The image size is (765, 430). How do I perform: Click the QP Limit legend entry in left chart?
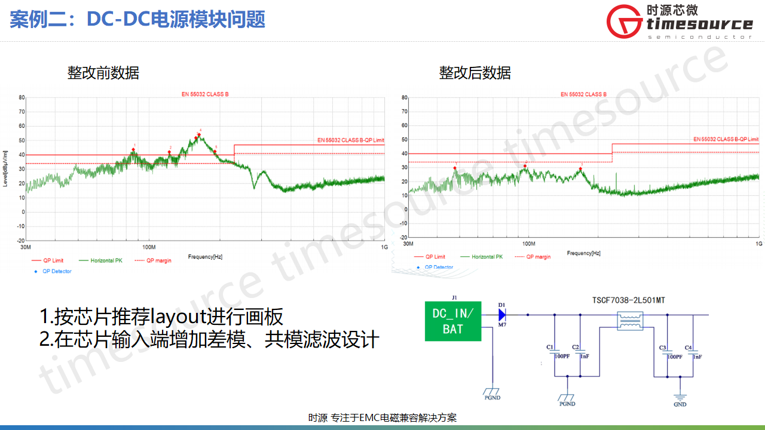[53, 260]
